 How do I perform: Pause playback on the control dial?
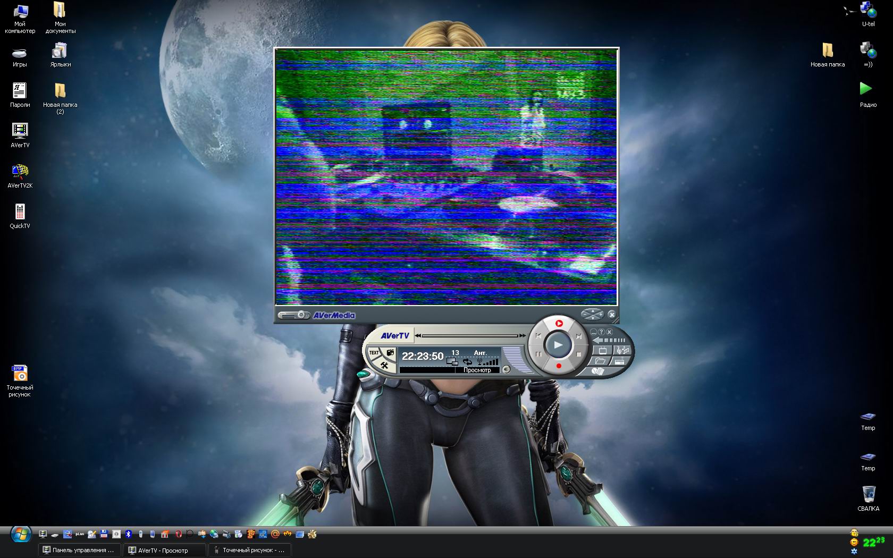[x=538, y=354]
